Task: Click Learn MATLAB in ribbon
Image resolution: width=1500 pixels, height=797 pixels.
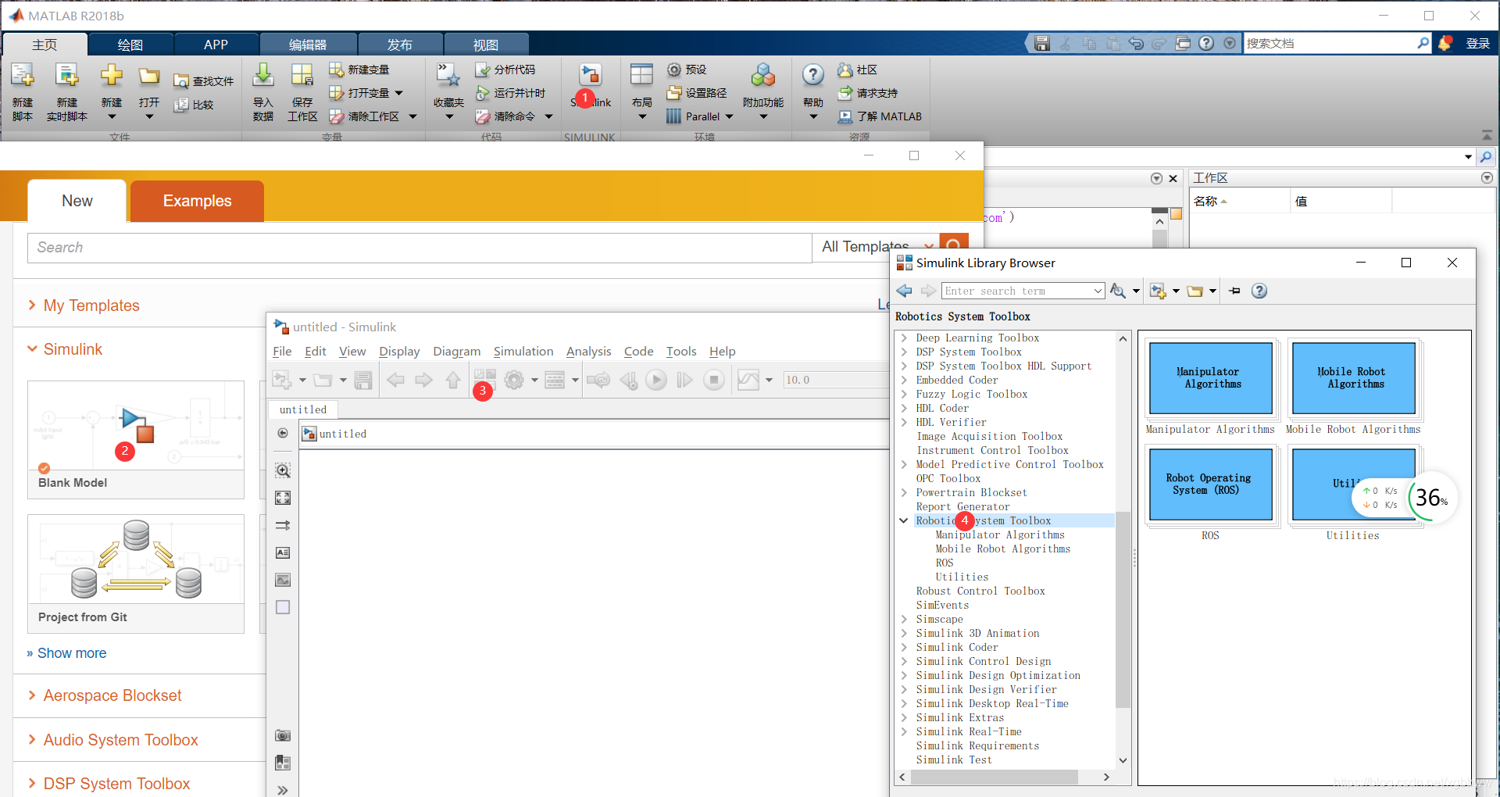Action: (880, 116)
